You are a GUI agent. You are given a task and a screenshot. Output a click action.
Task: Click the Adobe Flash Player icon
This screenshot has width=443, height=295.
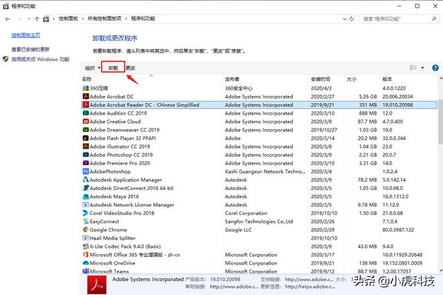tap(86, 138)
